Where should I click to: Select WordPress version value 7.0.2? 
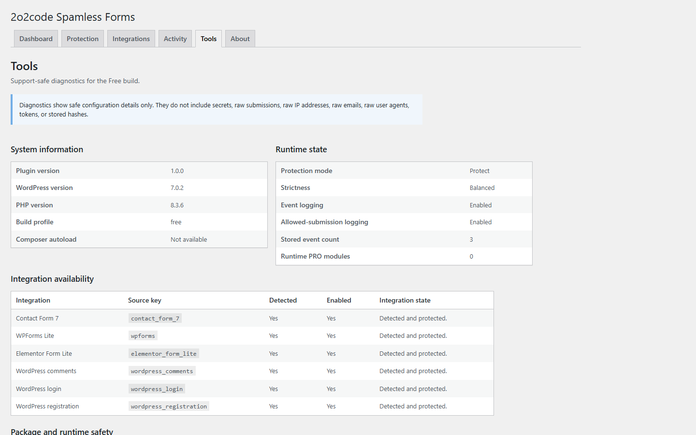click(x=177, y=188)
